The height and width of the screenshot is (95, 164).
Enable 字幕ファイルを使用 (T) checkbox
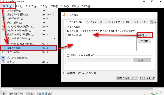[68, 55]
